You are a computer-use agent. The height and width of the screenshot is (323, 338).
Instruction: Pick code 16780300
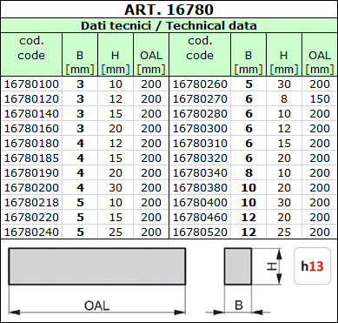coord(200,129)
